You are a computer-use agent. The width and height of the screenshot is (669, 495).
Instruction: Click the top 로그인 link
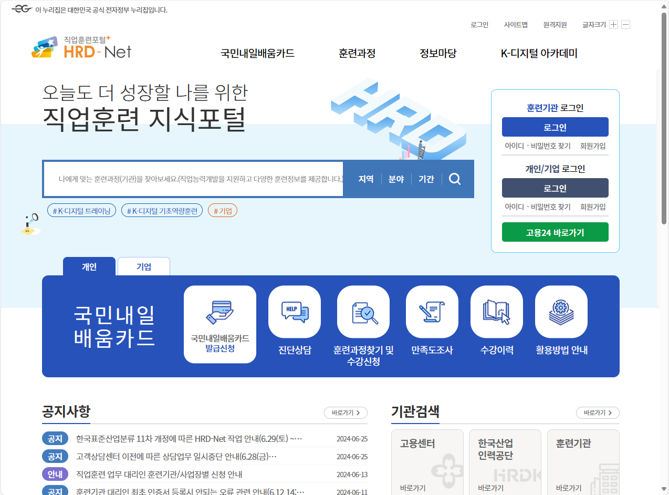point(479,25)
